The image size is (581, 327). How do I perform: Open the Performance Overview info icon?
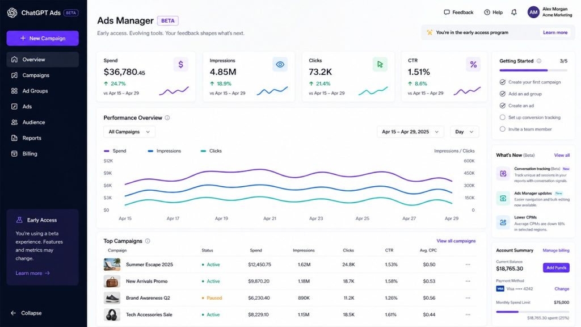point(167,118)
